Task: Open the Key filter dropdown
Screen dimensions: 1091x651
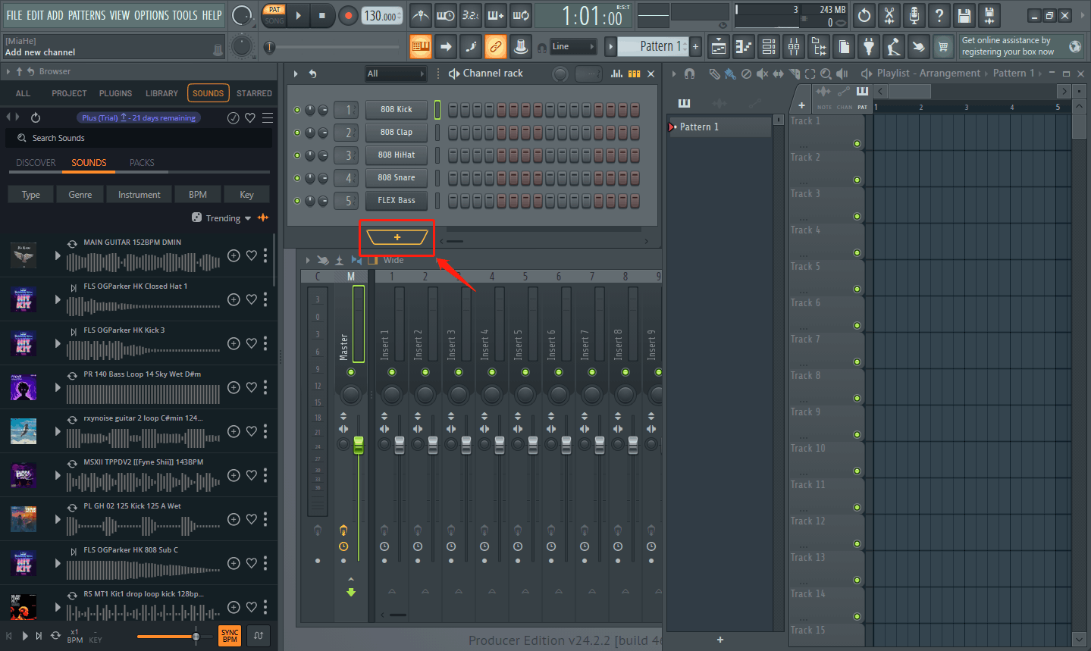Action: (x=246, y=195)
